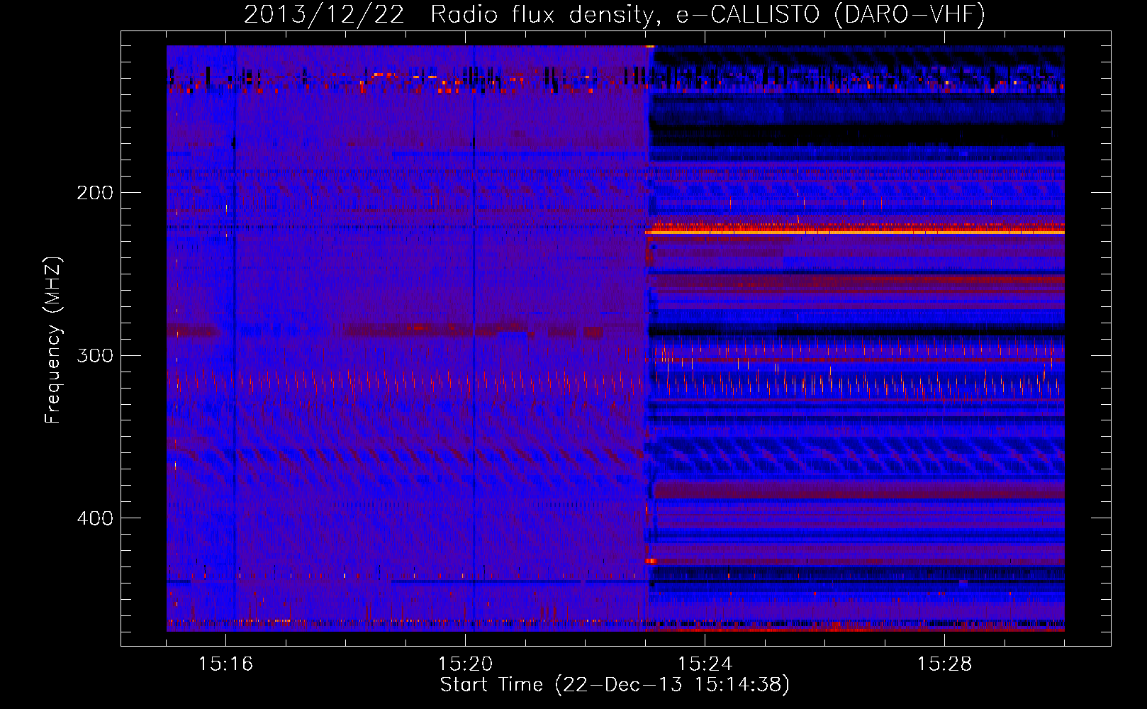Click the 'Start Time (22-Dec-13 15:14:38)' label
This screenshot has width=1147, height=709.
point(615,685)
